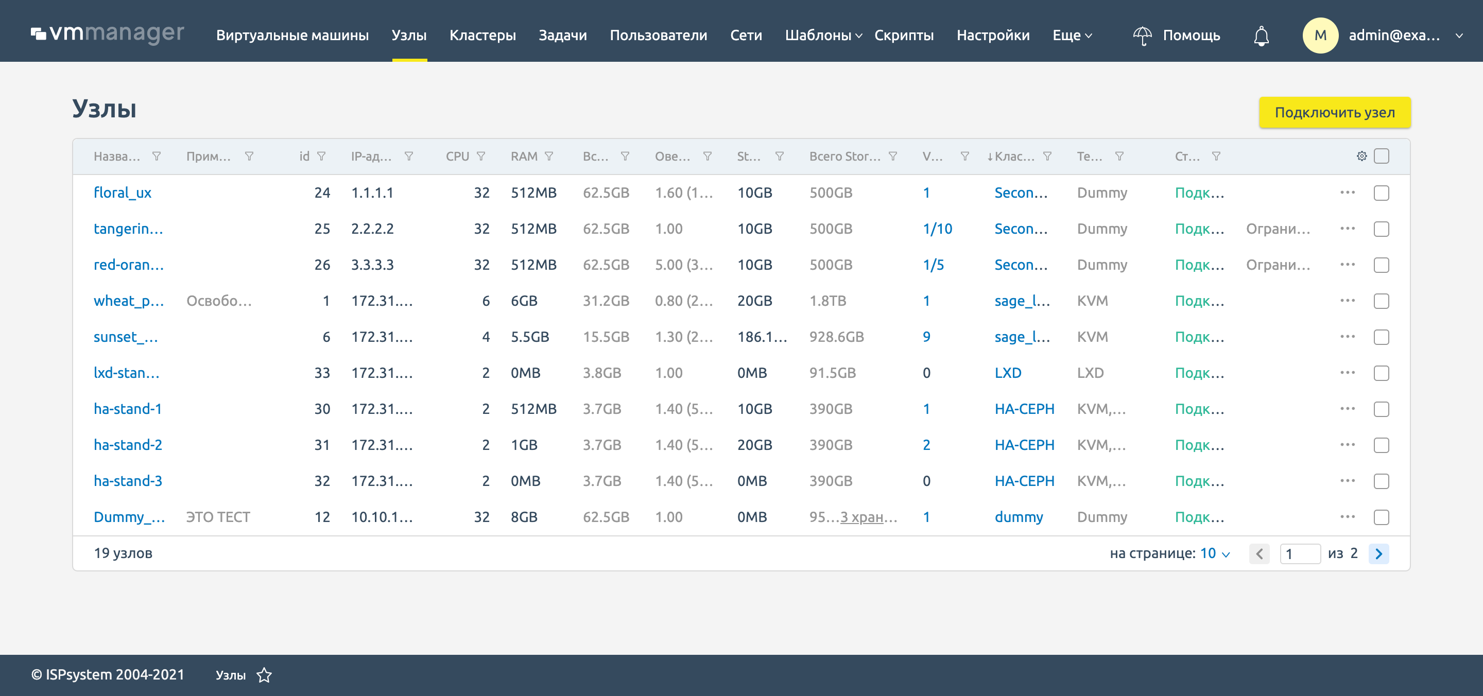The height and width of the screenshot is (696, 1483).
Task: Filter by name column funnel
Action: point(157,156)
